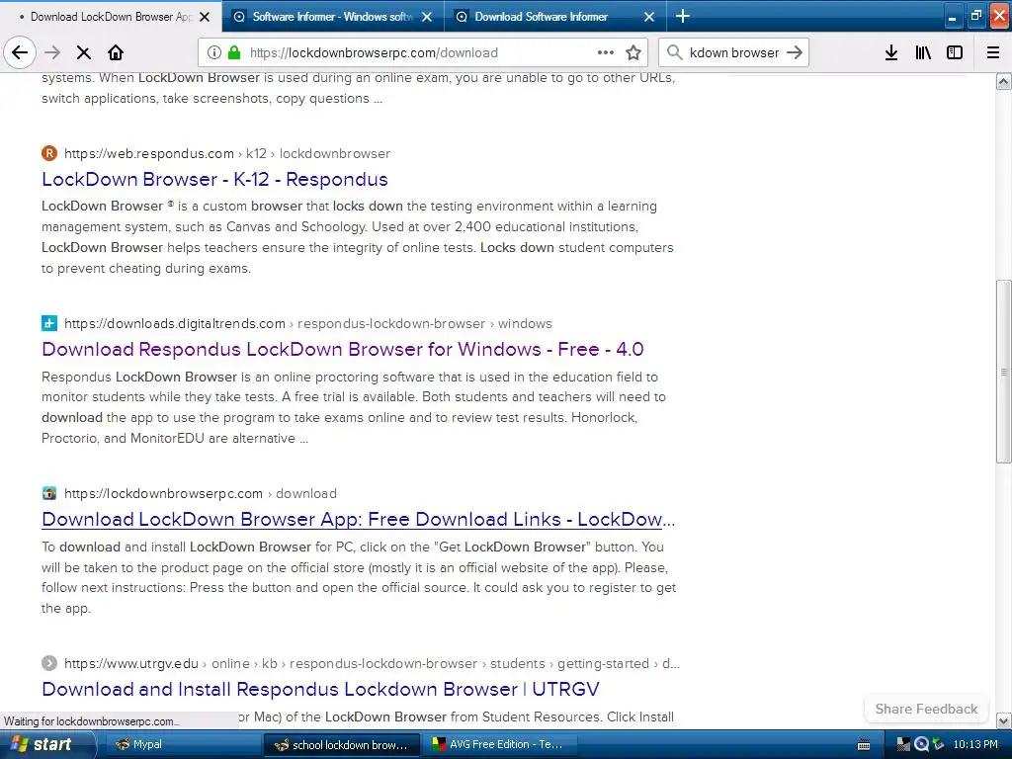1012x759 pixels.
Task: Click the utrgv.edu favicon icon
Action: 49,663
